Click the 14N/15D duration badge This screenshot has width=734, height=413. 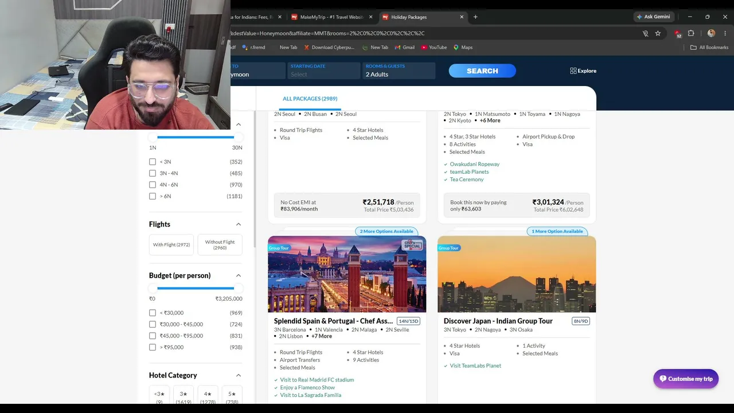[408, 321]
